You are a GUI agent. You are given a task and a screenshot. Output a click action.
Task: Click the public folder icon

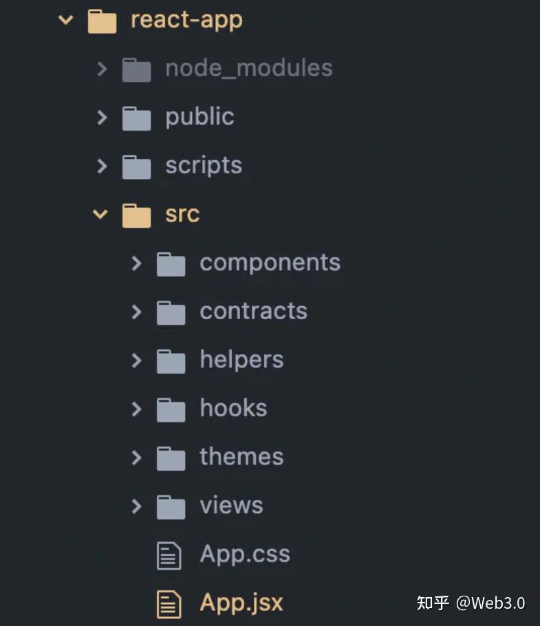tap(136, 118)
